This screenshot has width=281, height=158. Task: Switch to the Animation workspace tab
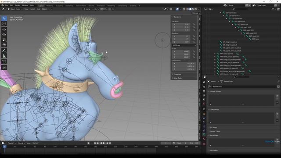point(101,6)
